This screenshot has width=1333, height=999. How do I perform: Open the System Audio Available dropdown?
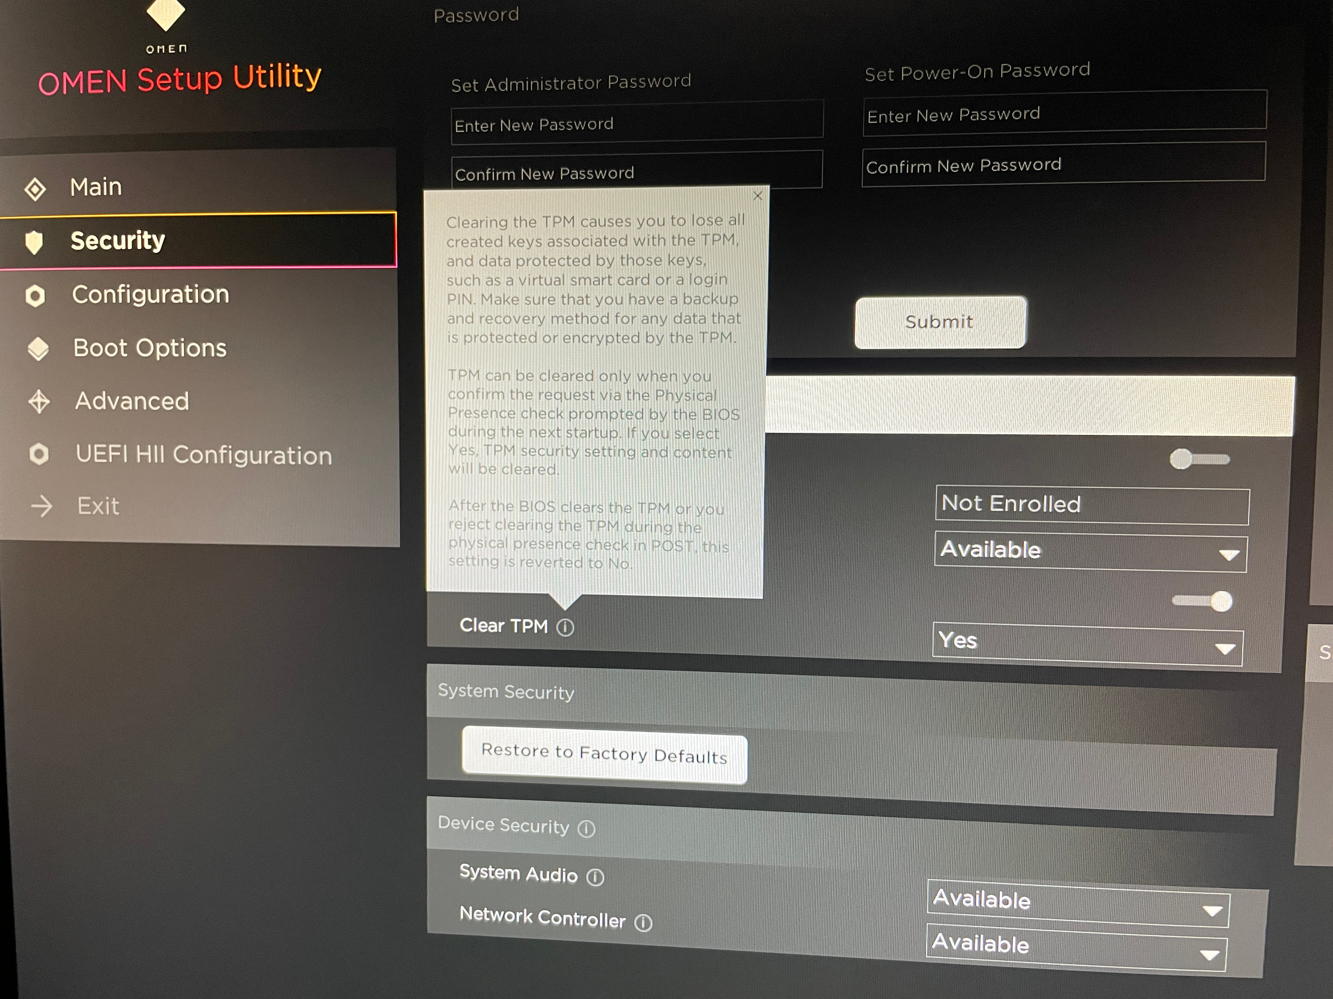tap(1078, 903)
